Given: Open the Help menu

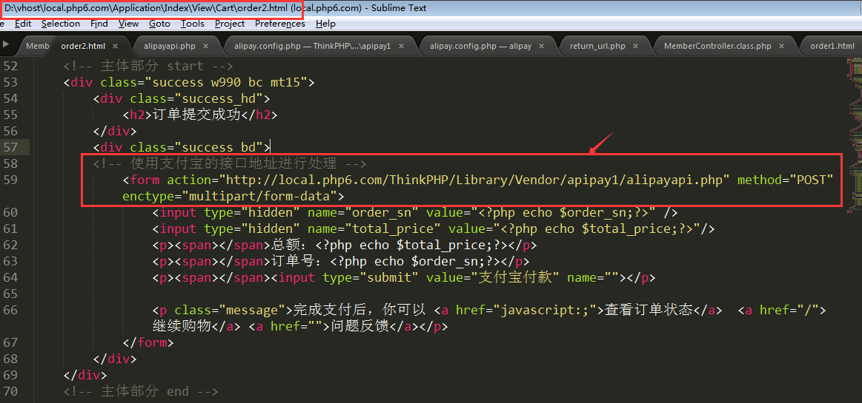Looking at the screenshot, I should [x=325, y=24].
